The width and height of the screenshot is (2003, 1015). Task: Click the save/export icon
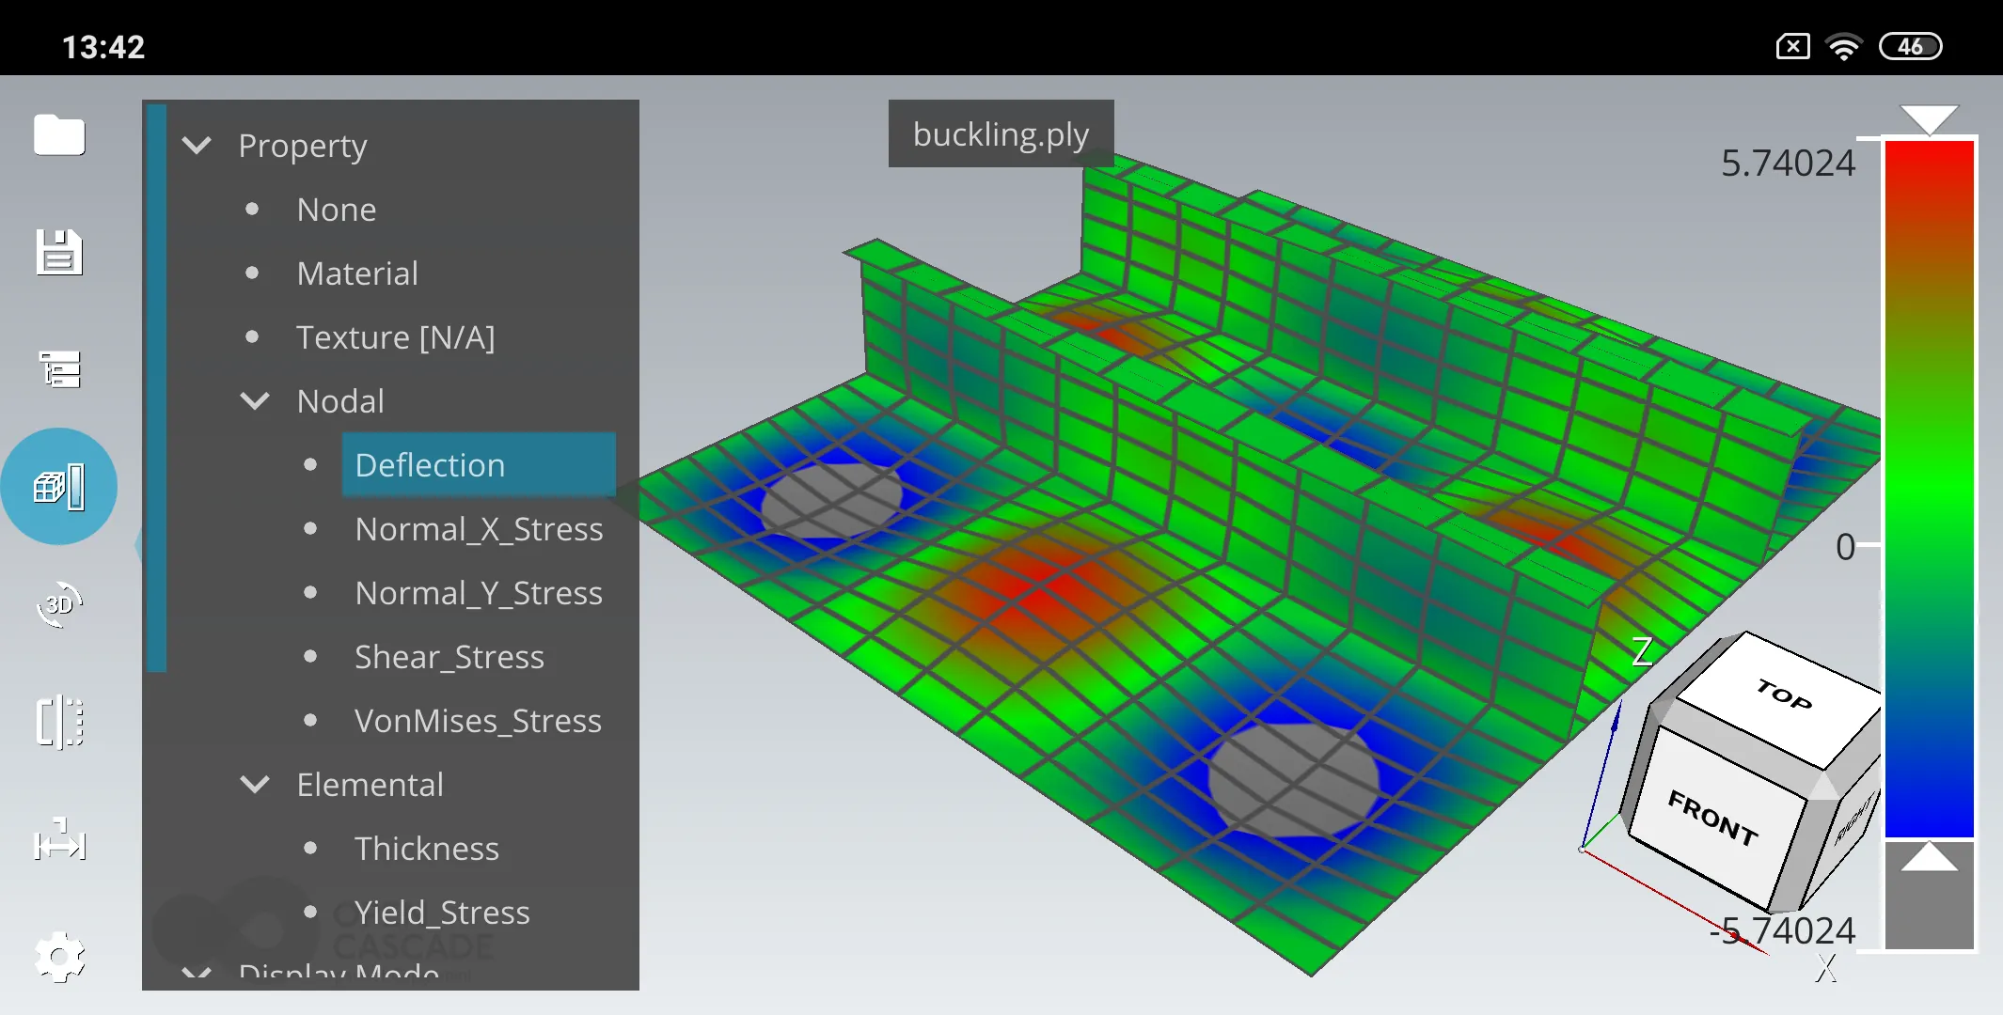(x=59, y=253)
